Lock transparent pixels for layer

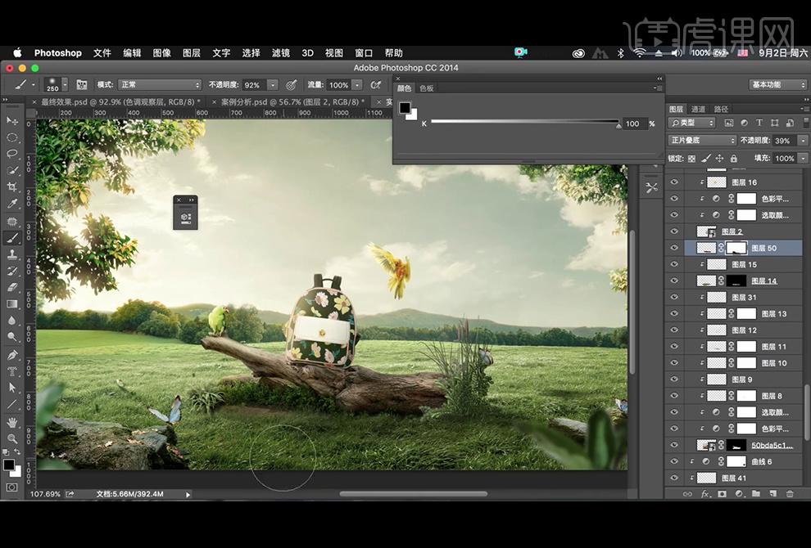point(692,159)
